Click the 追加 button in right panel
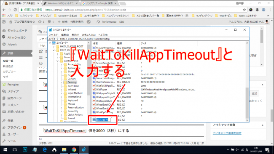Image resolution: width=274 pixels, height=154 pixels. pyautogui.click(x=254, y=93)
